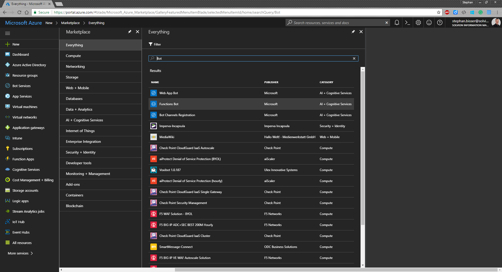This screenshot has width=502, height=272.
Task: Click the feedback smiley icon
Action: click(x=429, y=23)
